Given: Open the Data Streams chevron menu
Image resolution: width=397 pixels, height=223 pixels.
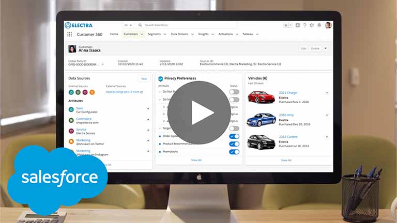Looking at the screenshot, I should pyautogui.click(x=192, y=34).
